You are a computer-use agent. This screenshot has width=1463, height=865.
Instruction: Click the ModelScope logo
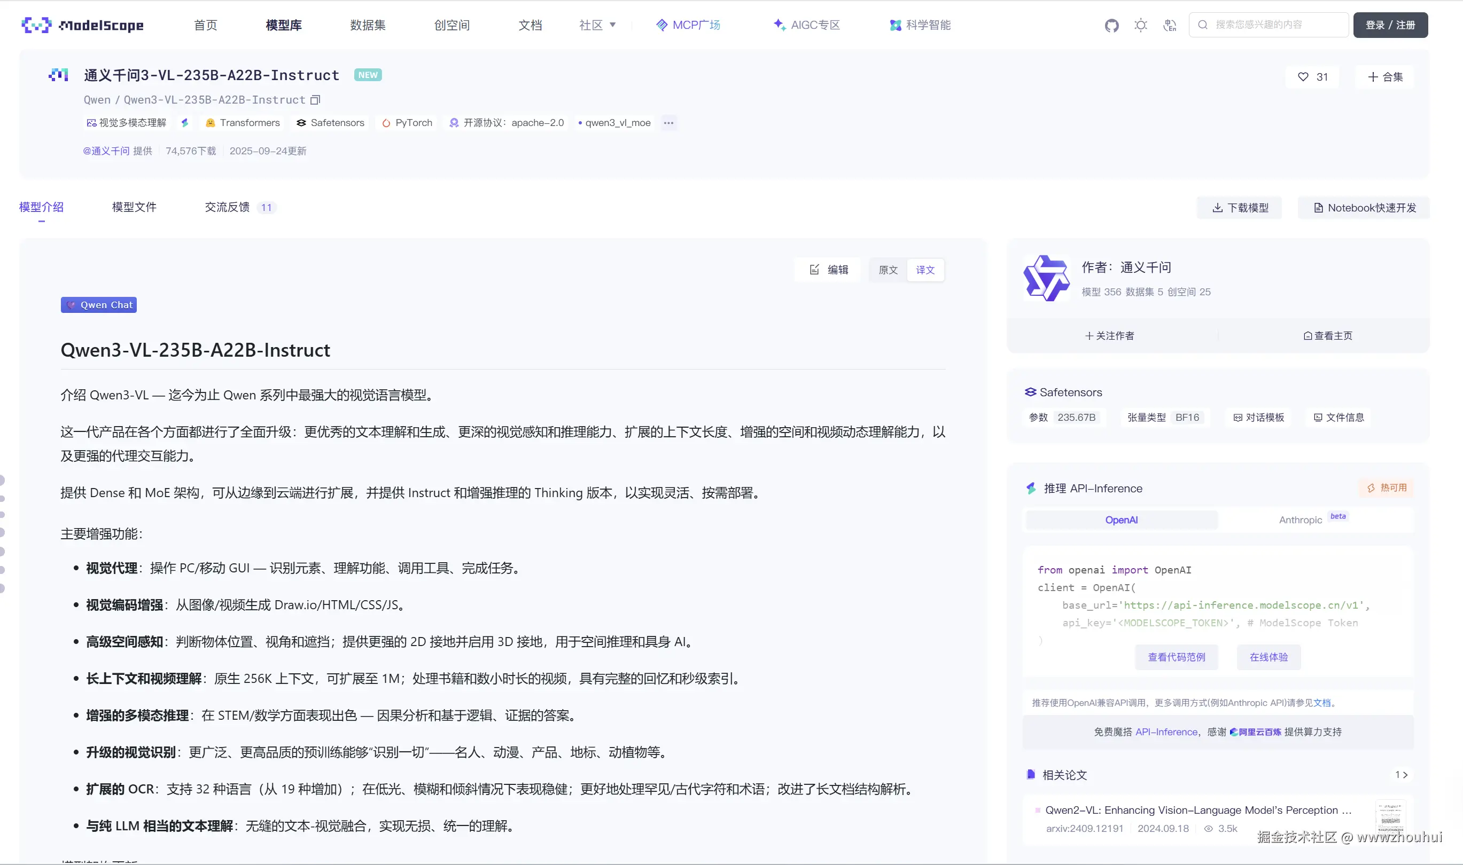(82, 25)
